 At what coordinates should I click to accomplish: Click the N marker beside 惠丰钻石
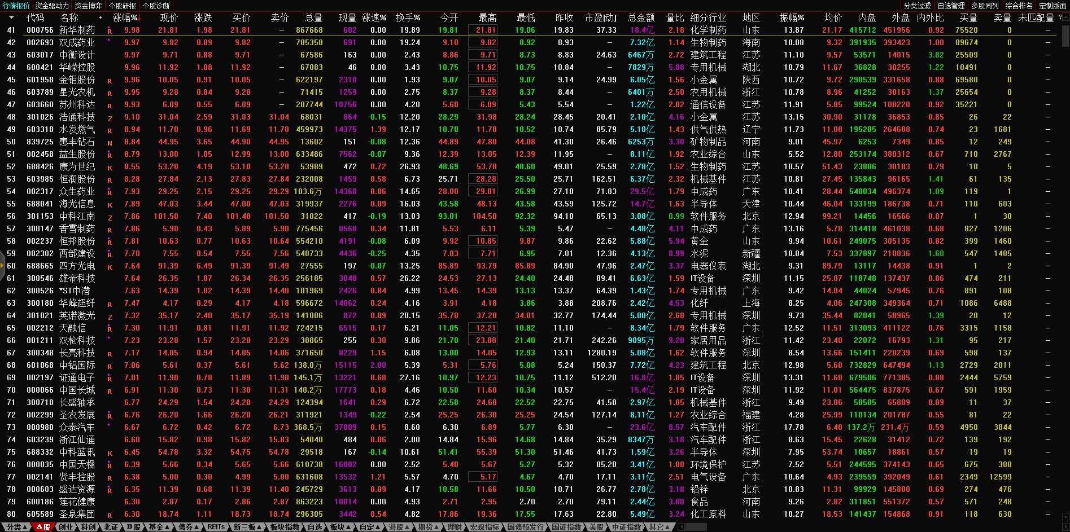click(x=110, y=143)
